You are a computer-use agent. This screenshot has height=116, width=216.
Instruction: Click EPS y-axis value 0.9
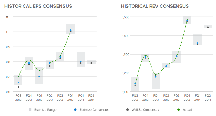click(8, 47)
